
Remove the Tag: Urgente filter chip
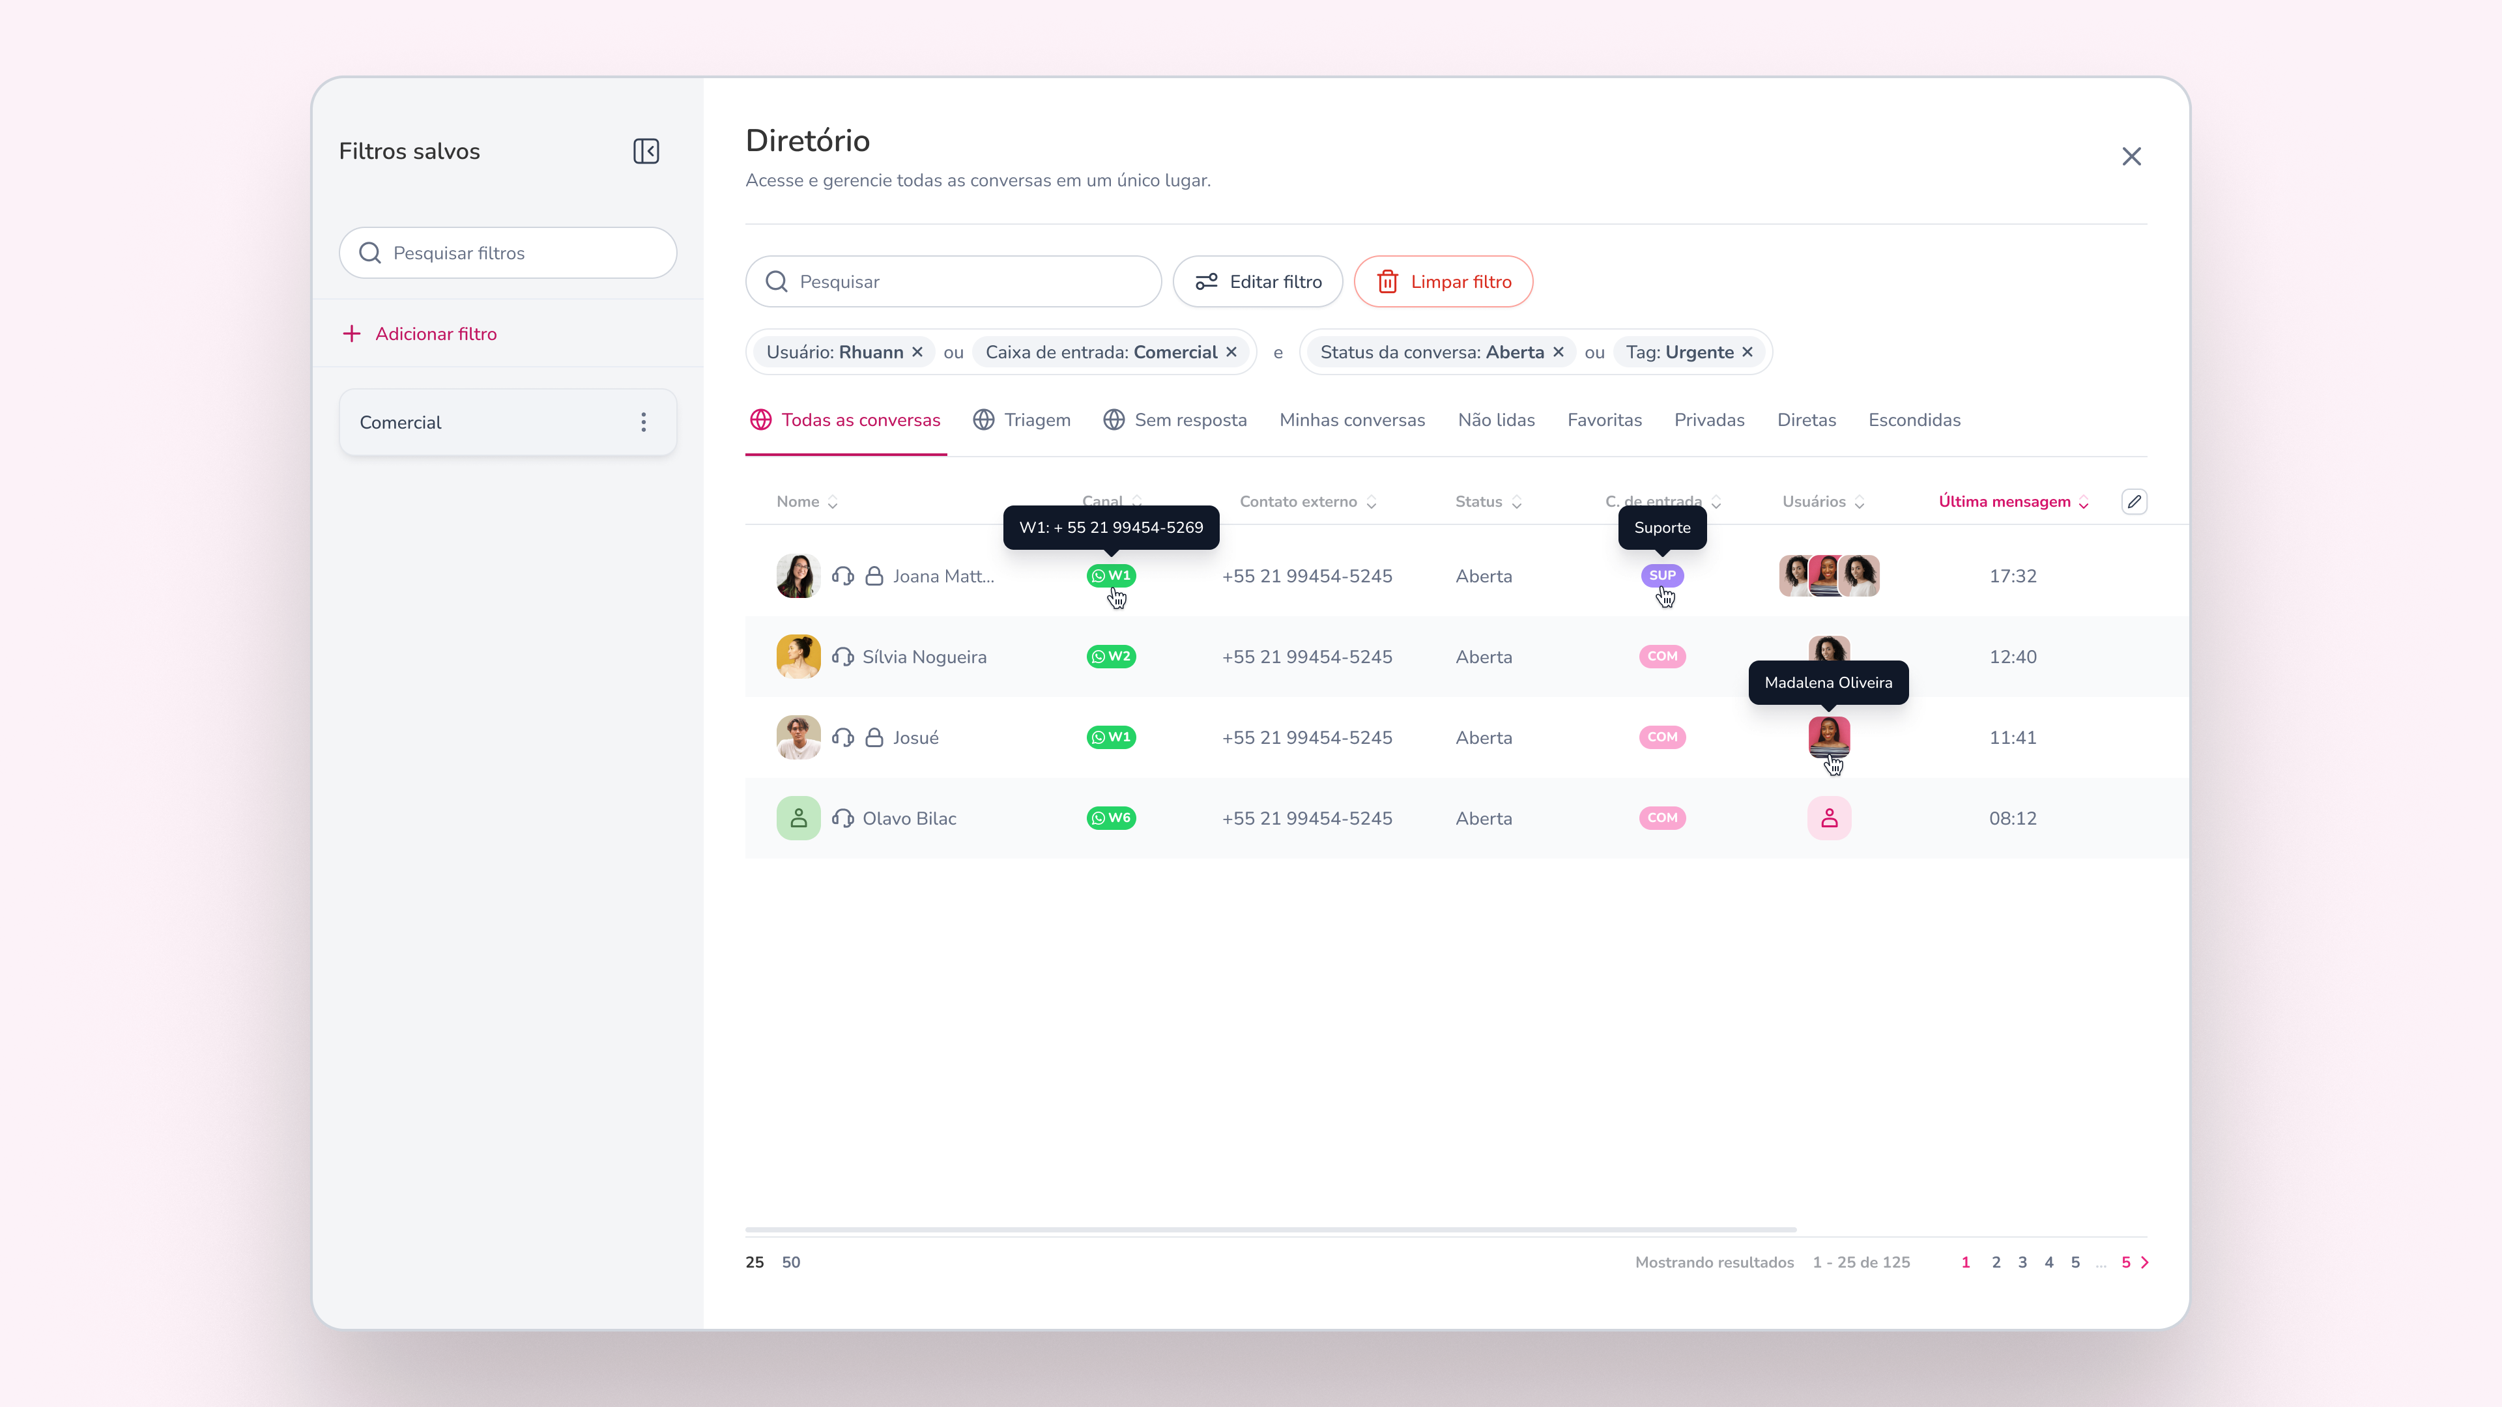pyautogui.click(x=1747, y=352)
